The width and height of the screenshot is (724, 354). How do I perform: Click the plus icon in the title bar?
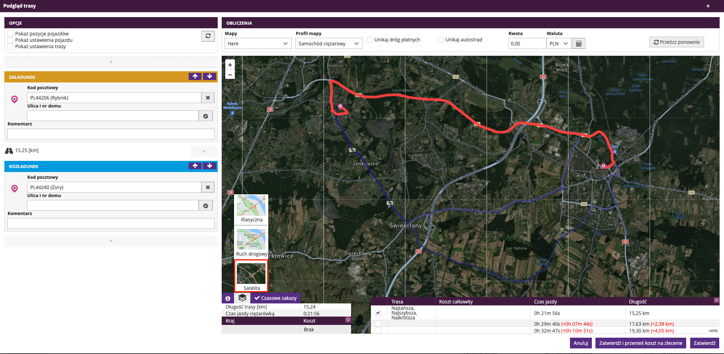click(x=708, y=6)
